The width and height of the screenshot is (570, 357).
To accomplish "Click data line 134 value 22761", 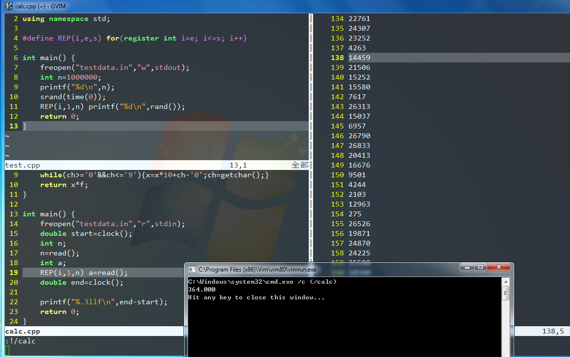I will [x=359, y=19].
